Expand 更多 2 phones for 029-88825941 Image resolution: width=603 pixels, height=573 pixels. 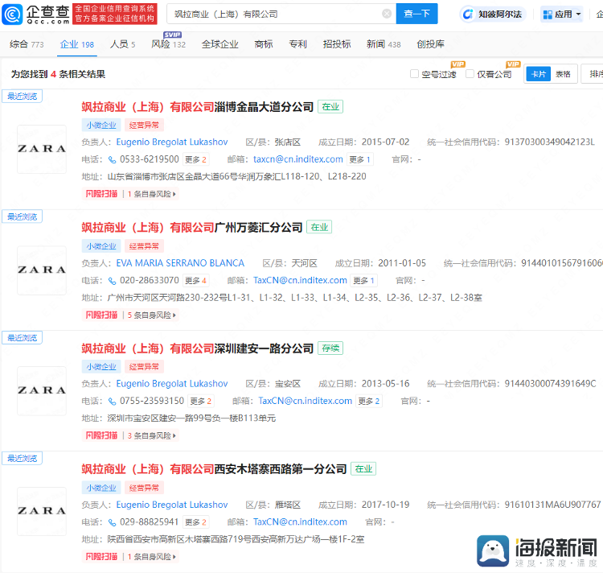pyautogui.click(x=195, y=522)
